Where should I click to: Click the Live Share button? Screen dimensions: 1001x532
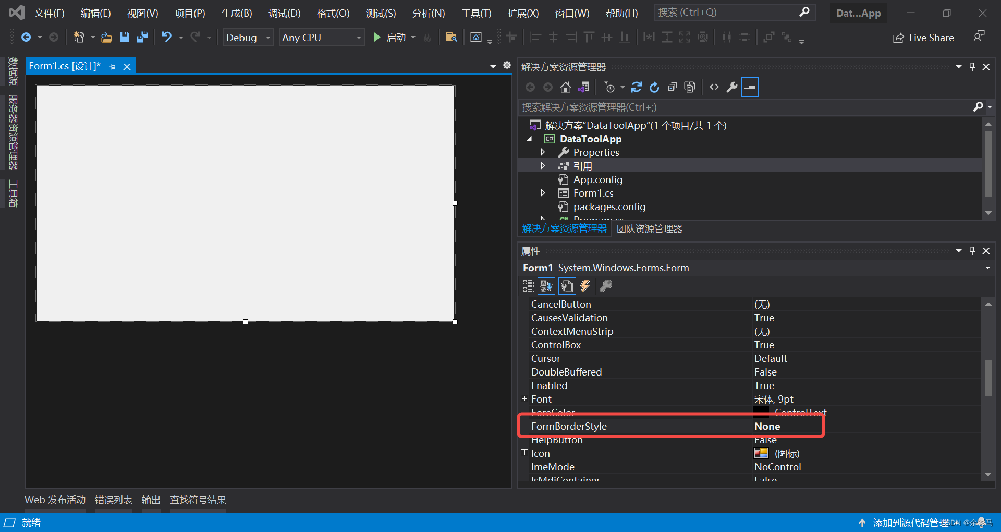[x=923, y=37]
